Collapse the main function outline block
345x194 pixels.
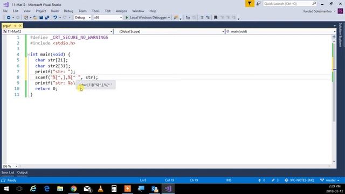click(x=29, y=54)
